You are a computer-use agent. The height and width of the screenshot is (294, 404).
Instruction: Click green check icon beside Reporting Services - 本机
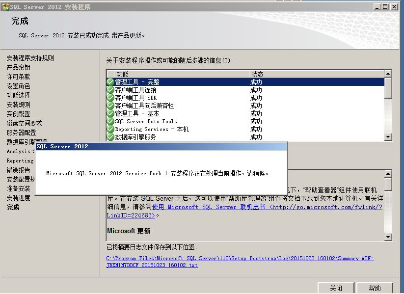(110, 129)
